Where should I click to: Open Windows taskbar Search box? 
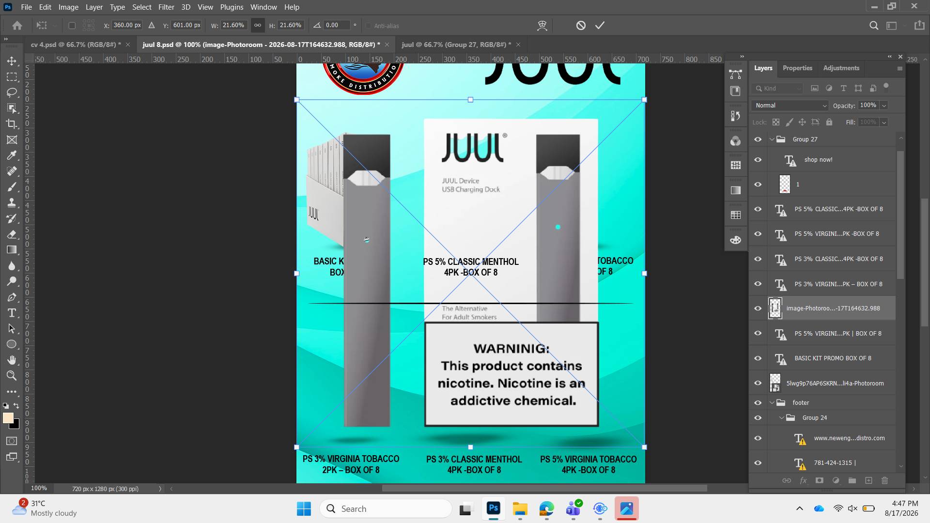pyautogui.click(x=386, y=508)
